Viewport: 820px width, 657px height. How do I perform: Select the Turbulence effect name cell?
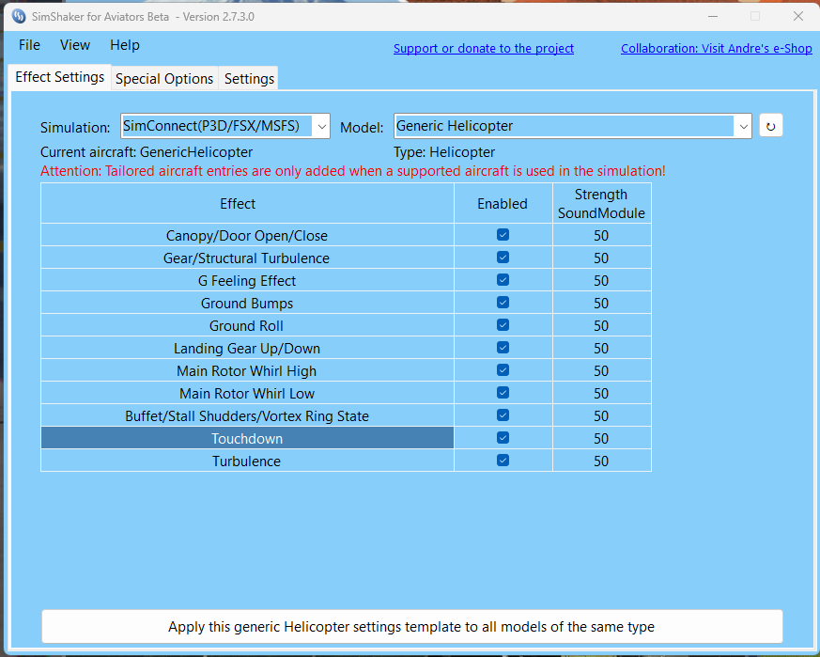point(247,461)
